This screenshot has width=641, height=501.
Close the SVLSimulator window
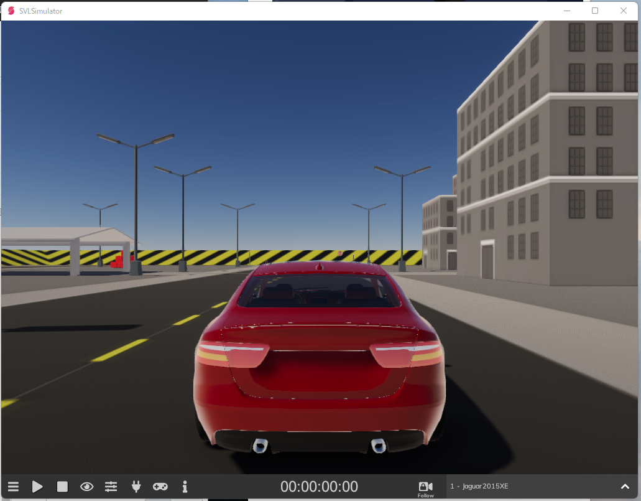[x=624, y=11]
